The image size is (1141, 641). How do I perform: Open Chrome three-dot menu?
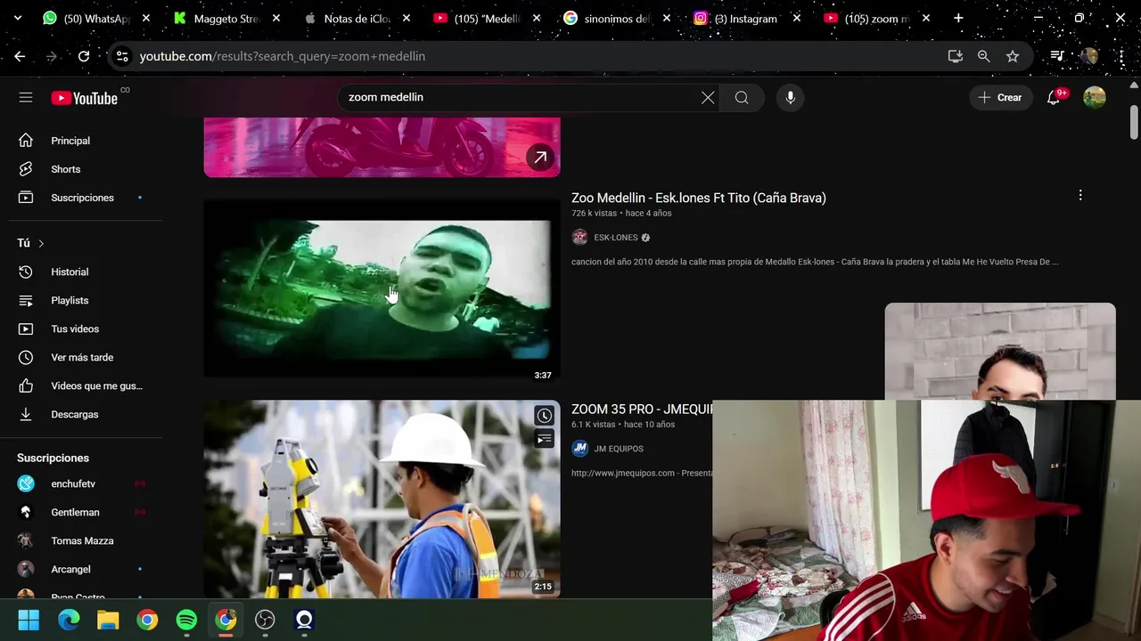coord(1120,56)
